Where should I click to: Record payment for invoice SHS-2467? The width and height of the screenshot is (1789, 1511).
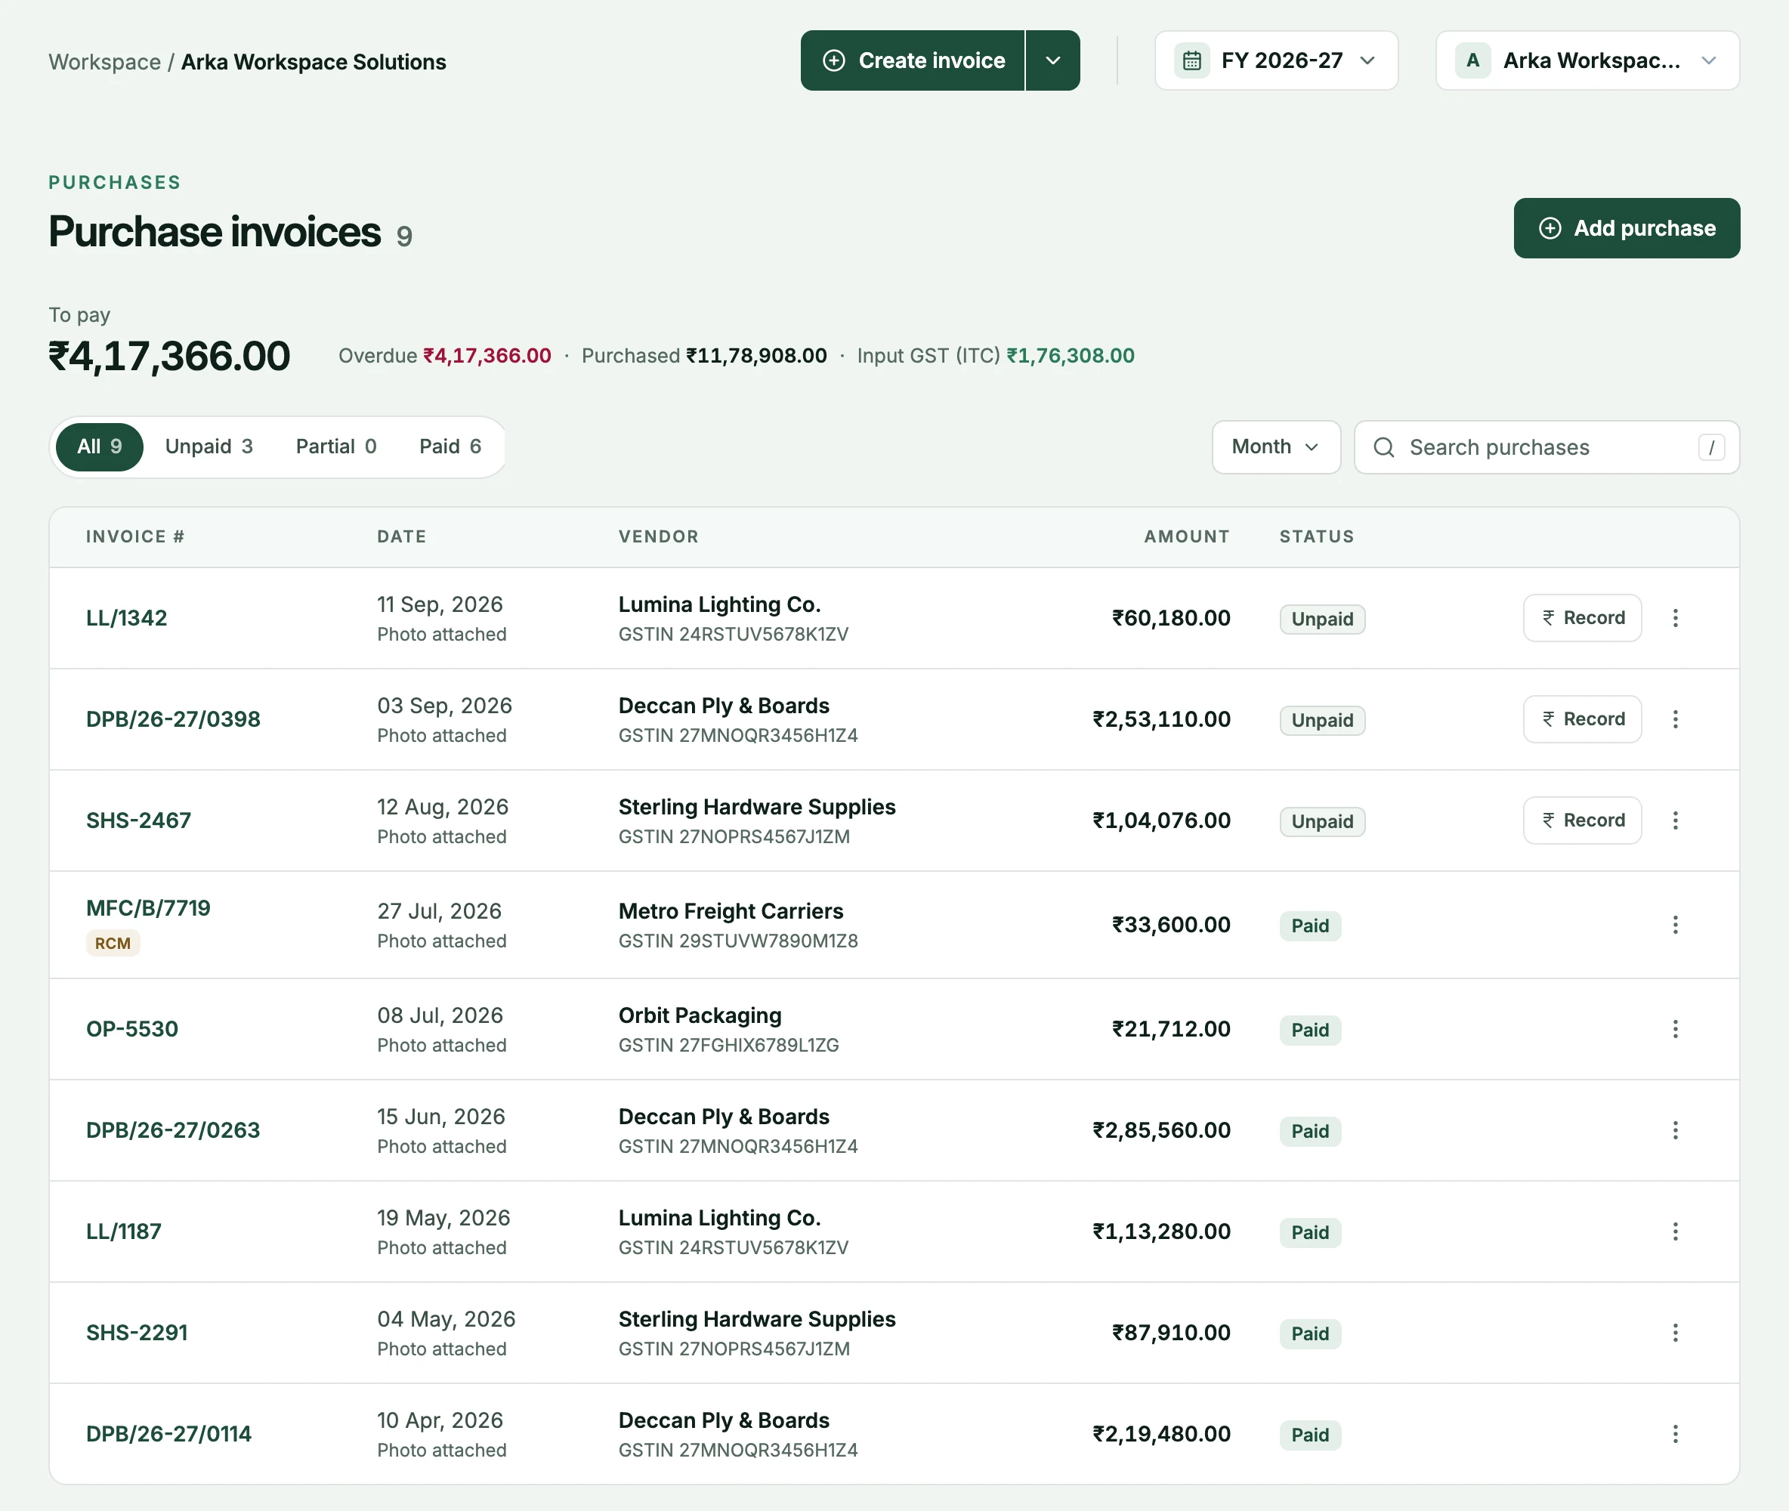tap(1582, 820)
